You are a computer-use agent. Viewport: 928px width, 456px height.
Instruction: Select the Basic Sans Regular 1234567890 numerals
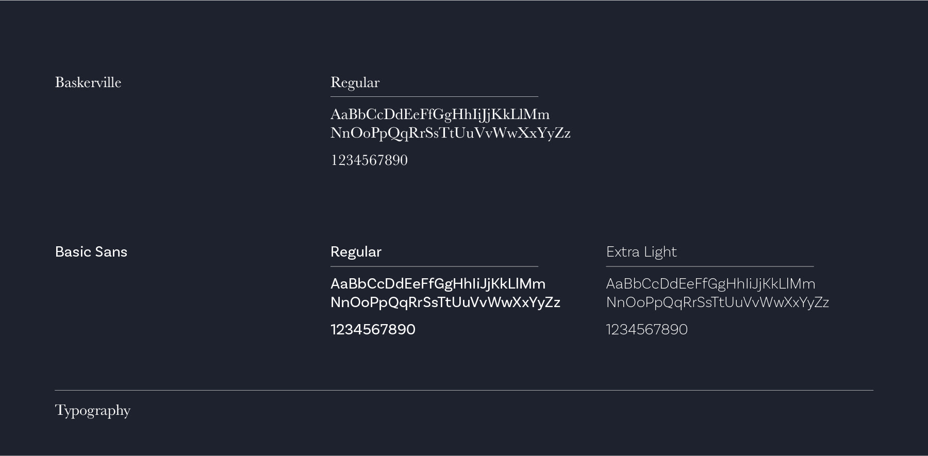pos(373,330)
